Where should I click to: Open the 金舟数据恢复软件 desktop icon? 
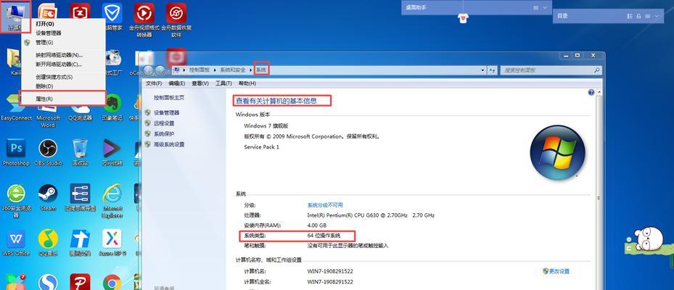pos(176,20)
